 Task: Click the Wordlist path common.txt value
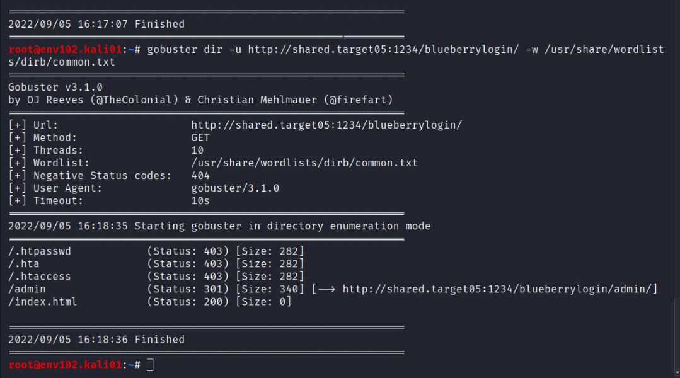coord(304,163)
